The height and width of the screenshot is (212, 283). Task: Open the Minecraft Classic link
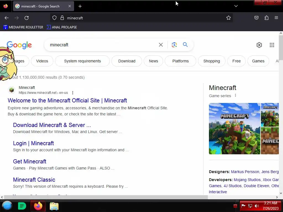(x=34, y=179)
